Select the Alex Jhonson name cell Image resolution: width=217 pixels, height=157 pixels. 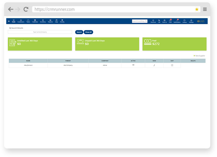click(28, 65)
